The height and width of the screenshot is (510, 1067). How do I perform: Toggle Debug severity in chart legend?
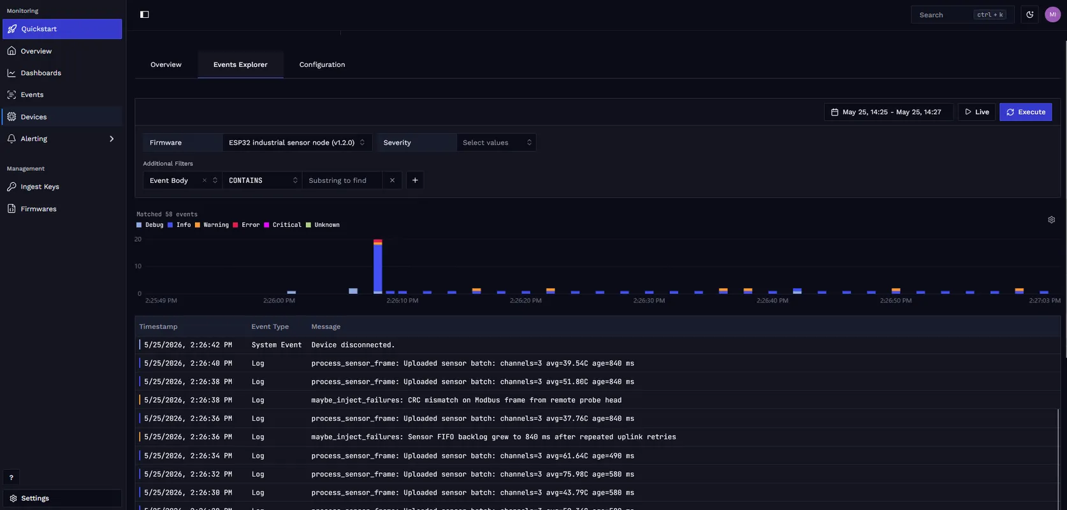[150, 225]
